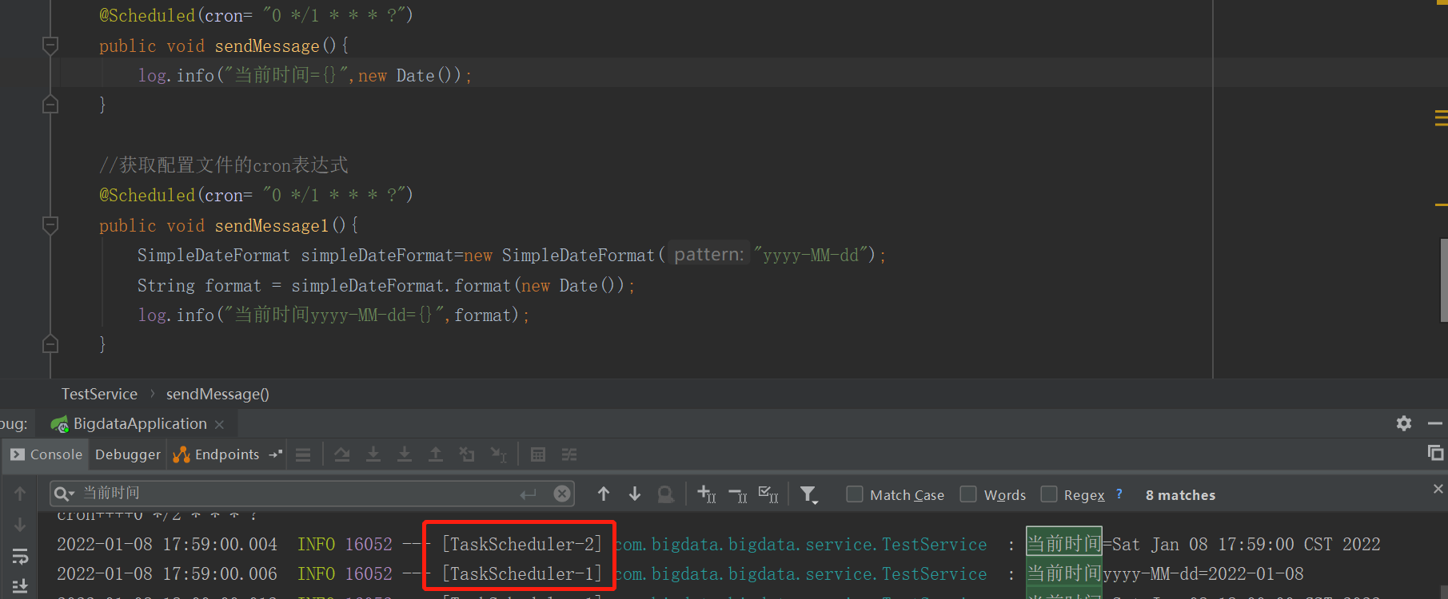Image resolution: width=1448 pixels, height=599 pixels.
Task: Click [TaskScheduler-1] in the 17:59:00.006 log line
Action: click(x=521, y=574)
